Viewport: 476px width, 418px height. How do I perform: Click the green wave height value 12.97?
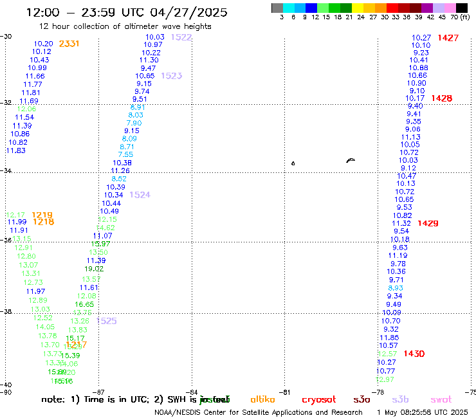(x=385, y=379)
